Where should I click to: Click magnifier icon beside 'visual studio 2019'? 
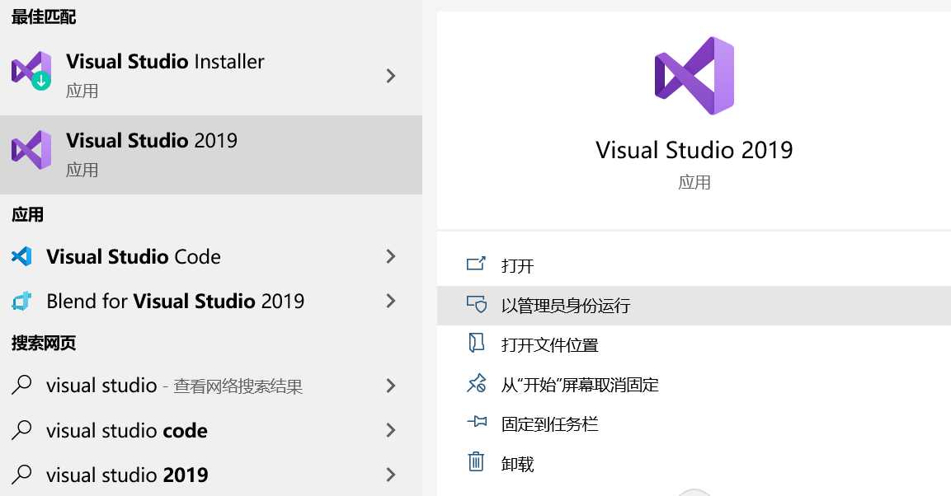point(21,475)
